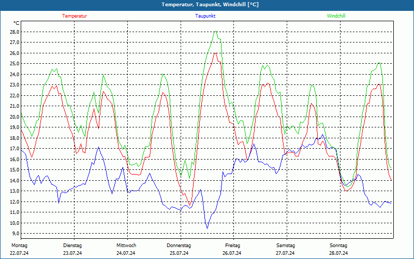Click the highest green Windchill peak
414x259 pixels.
[x=215, y=31]
